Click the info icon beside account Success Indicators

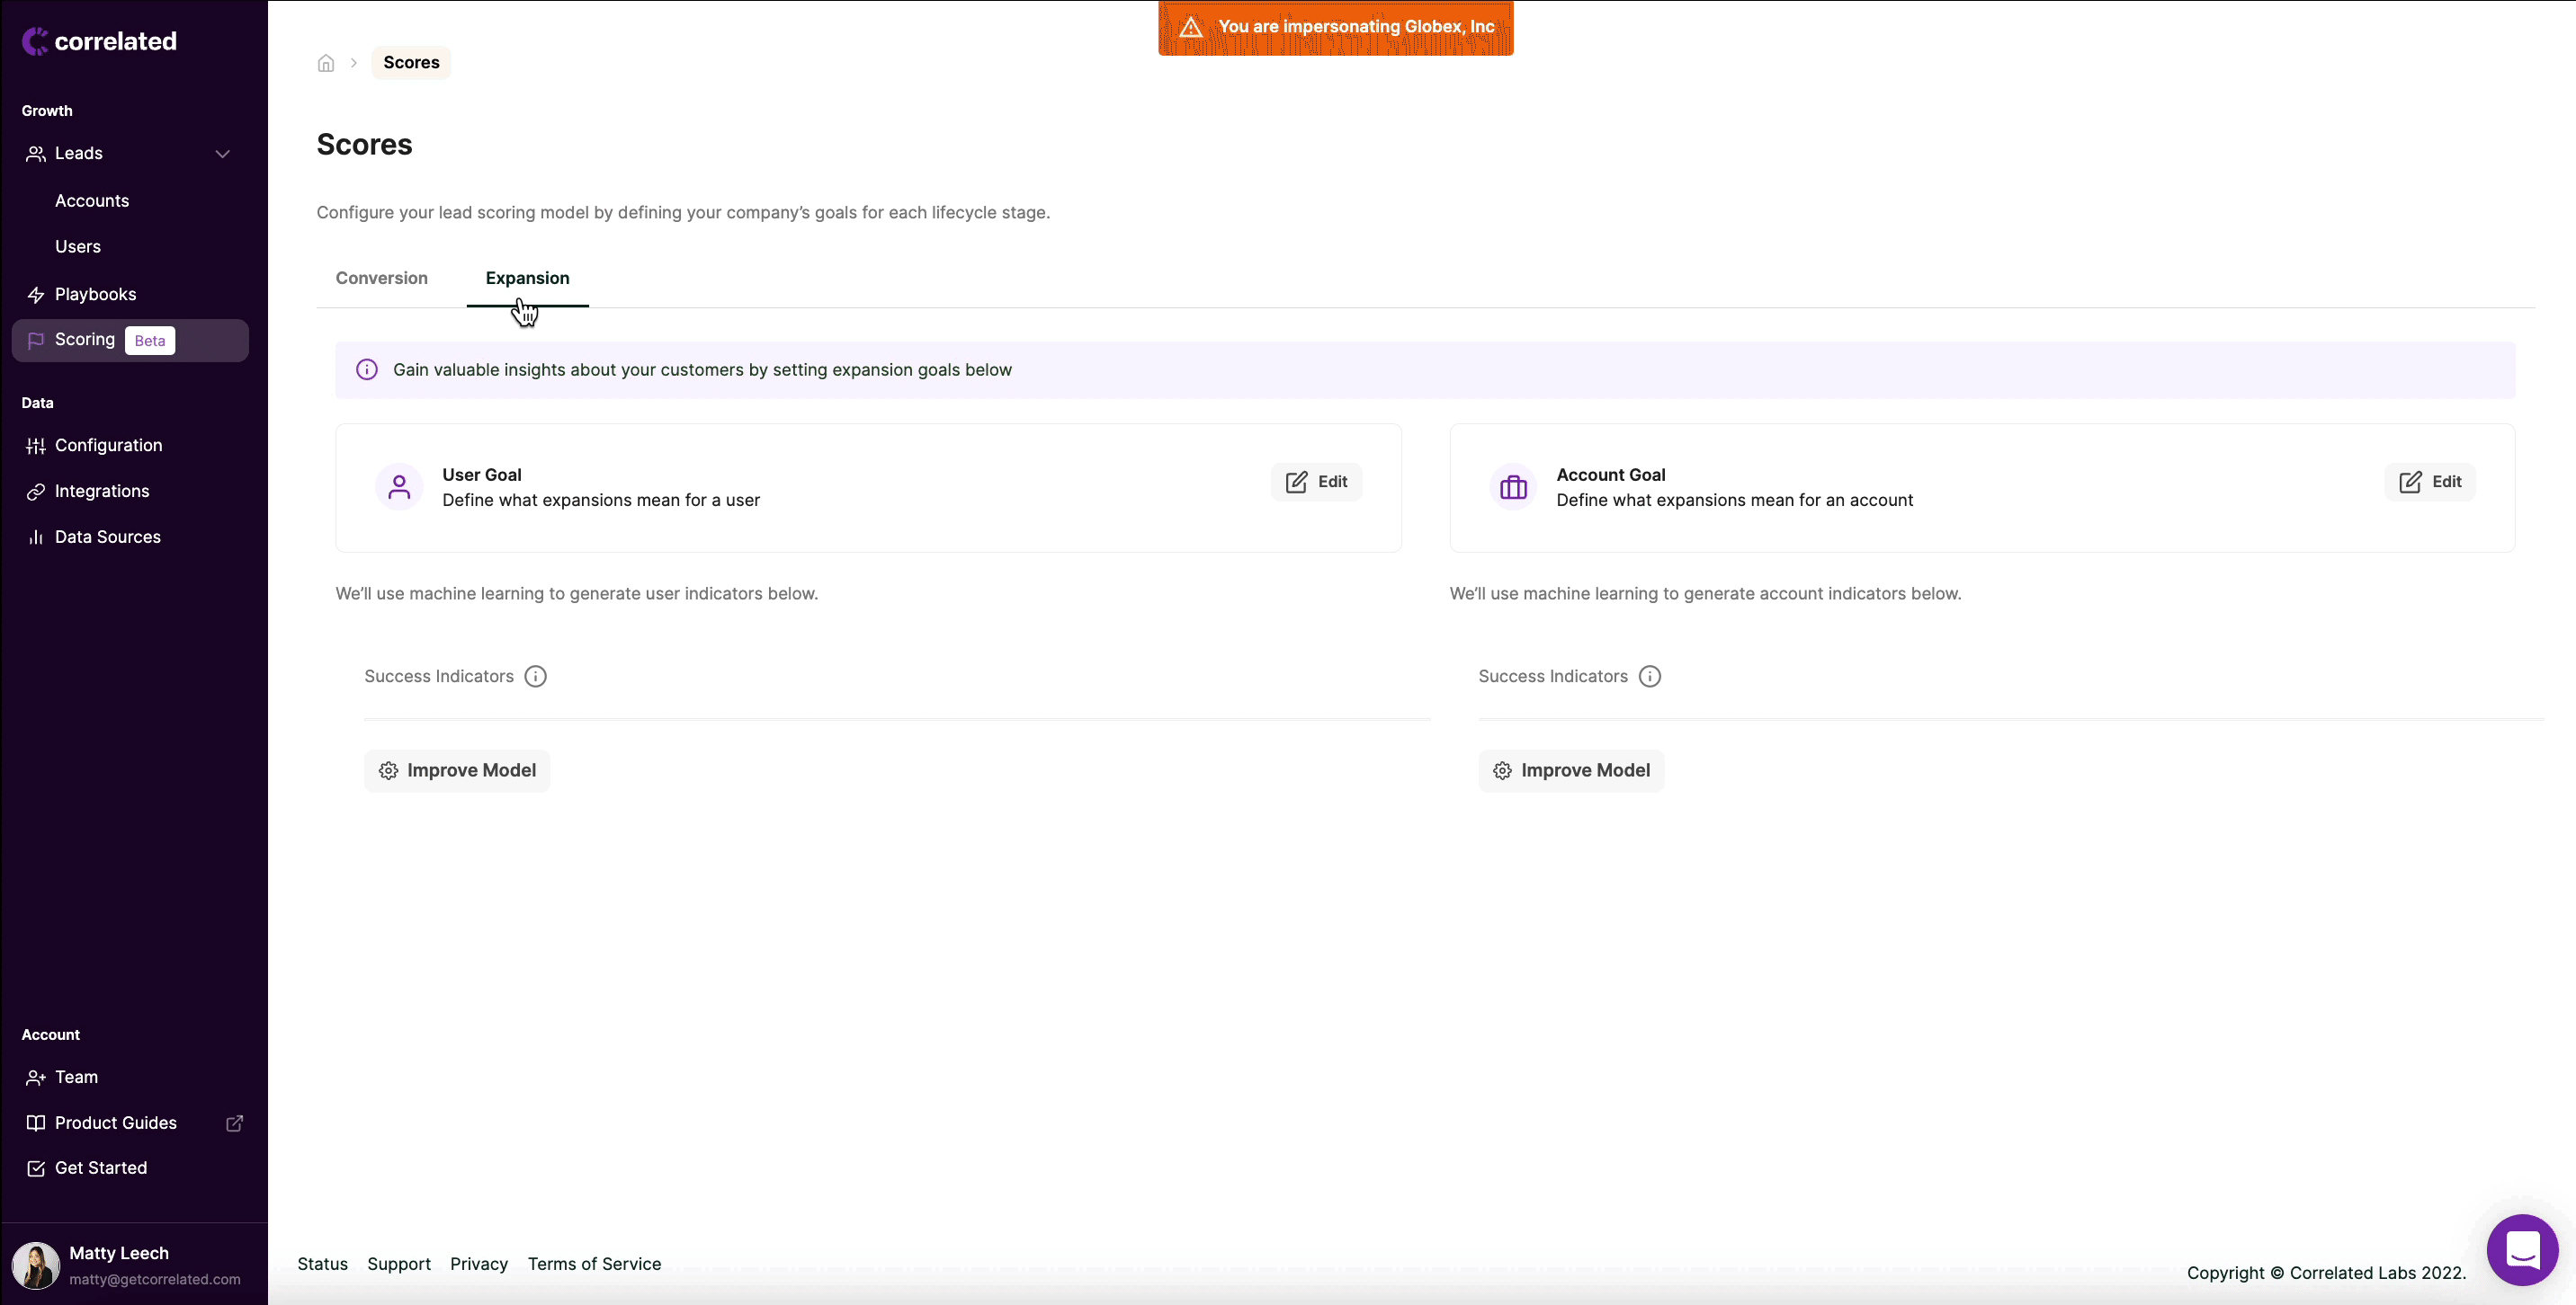point(1650,677)
